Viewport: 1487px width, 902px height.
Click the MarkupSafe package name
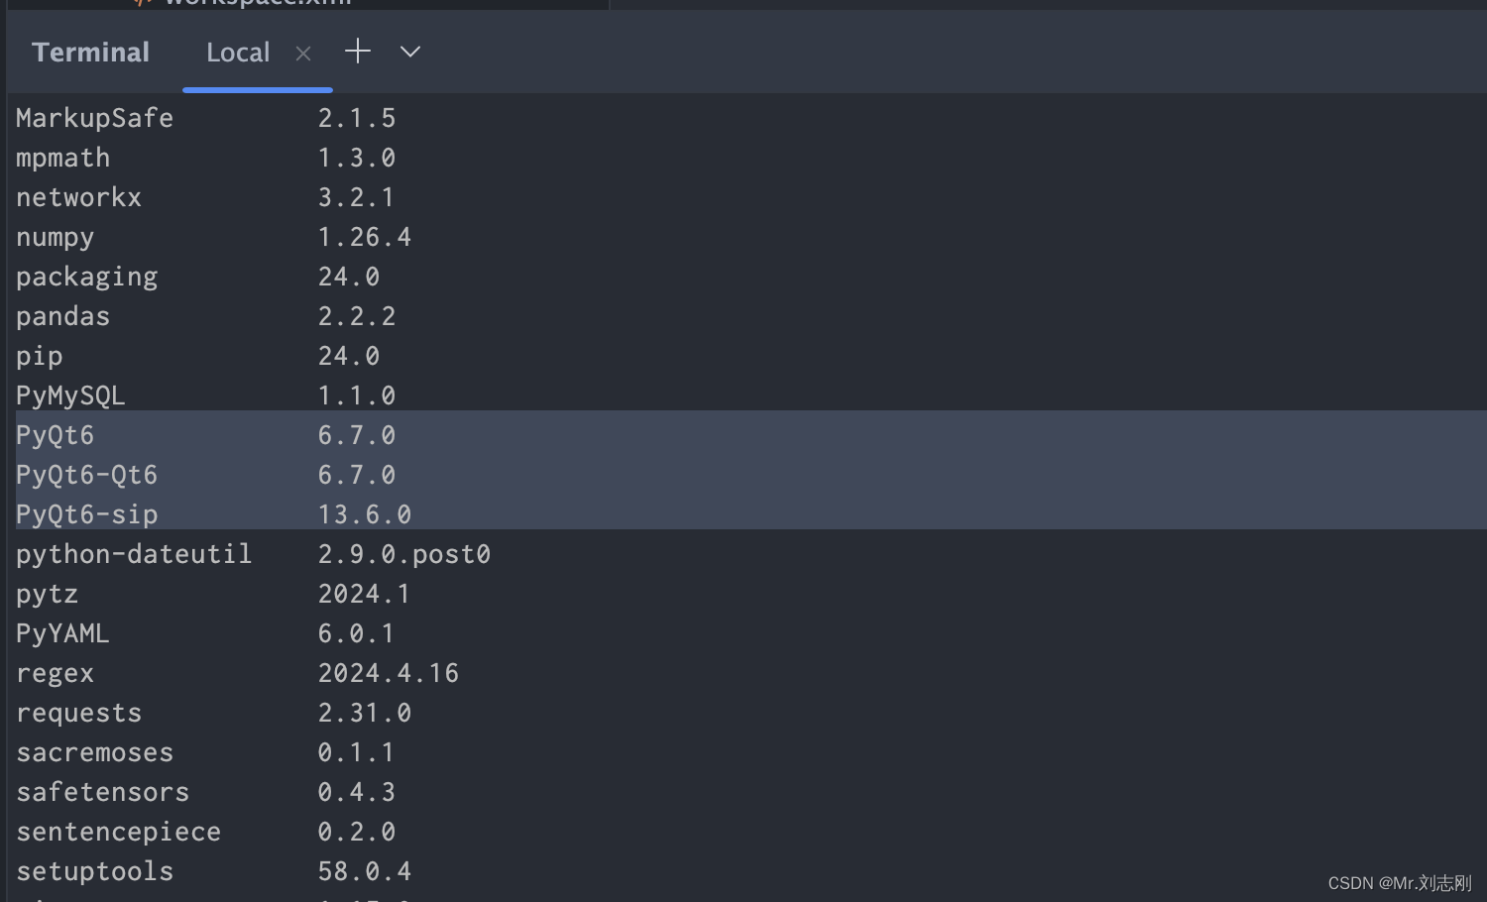pos(94,118)
